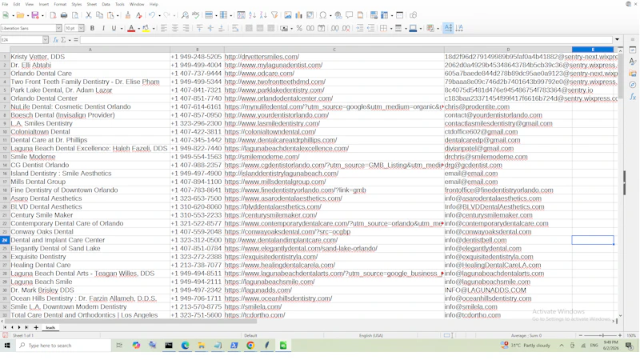Select cell with info@dentistbell.com
640x360 pixels.
pos(508,240)
